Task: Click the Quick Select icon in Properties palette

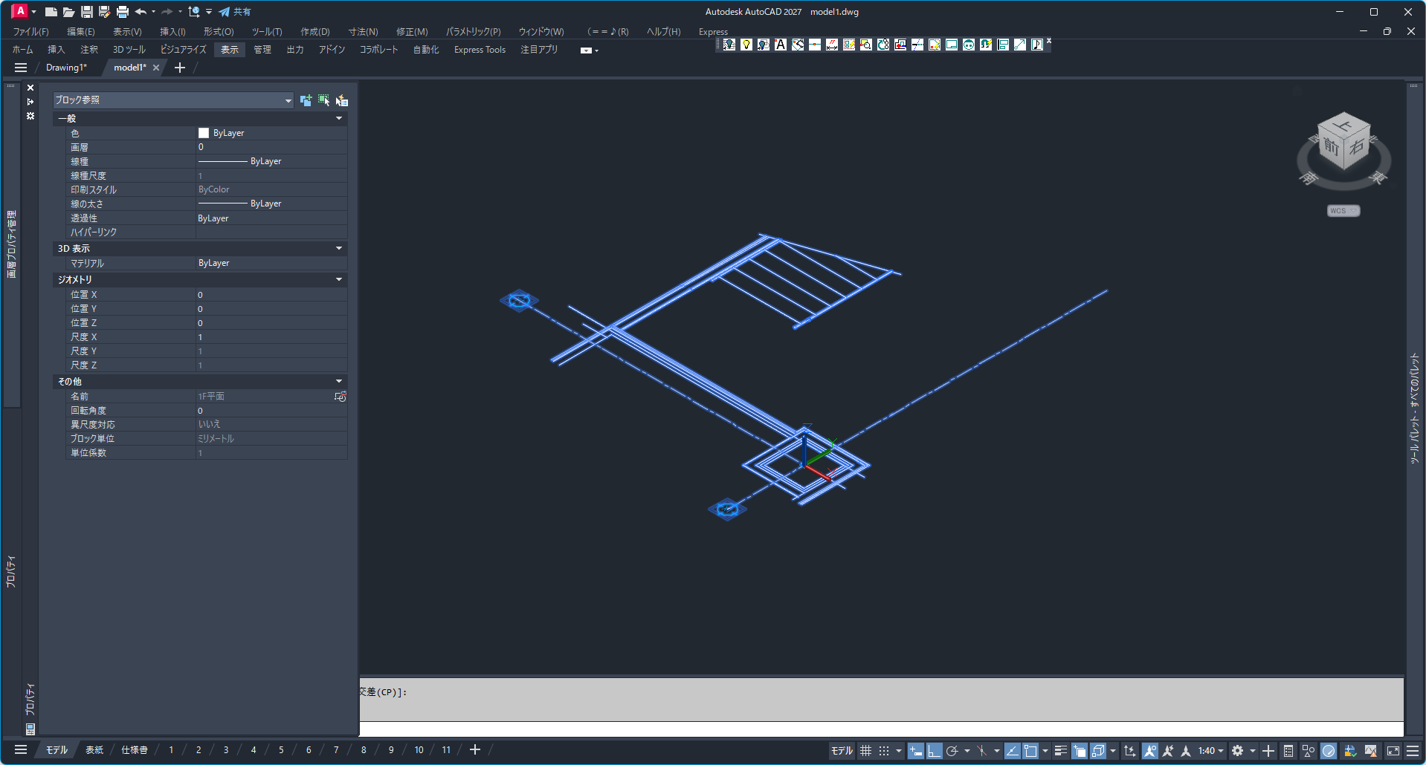Action: (342, 100)
